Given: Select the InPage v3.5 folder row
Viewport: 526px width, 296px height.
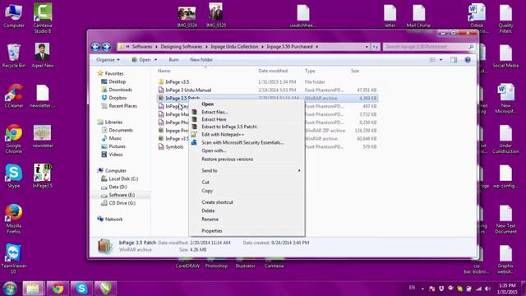Looking at the screenshot, I should [267, 82].
